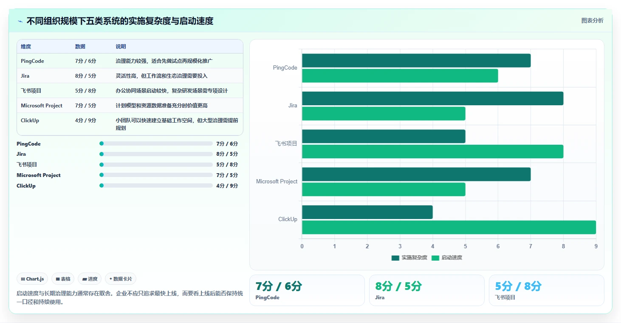Click 灵活性高 description for Jira
This screenshot has width=621, height=323.
161,76
